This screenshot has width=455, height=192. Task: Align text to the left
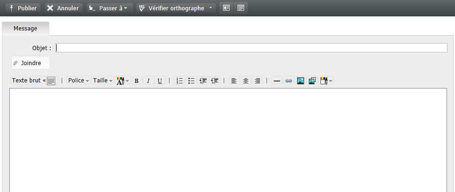pyautogui.click(x=234, y=81)
